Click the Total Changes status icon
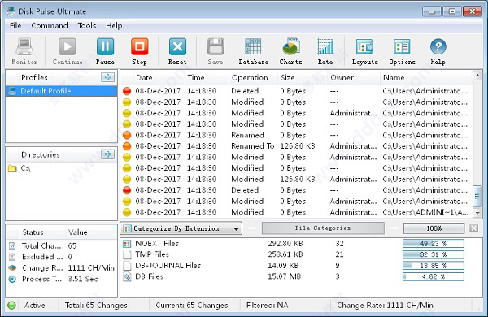This screenshot has width=488, height=317. point(12,245)
